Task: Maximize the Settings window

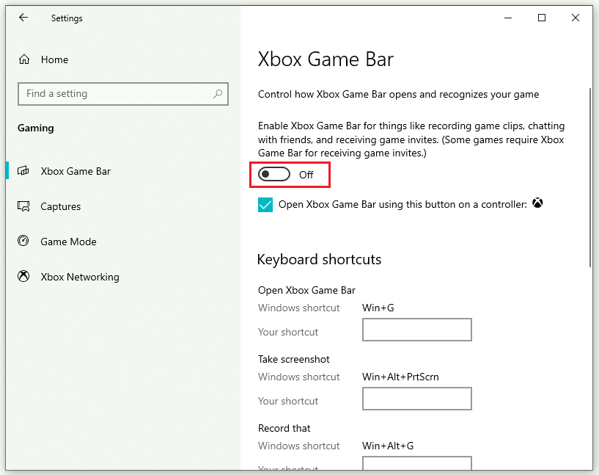Action: coord(541,18)
